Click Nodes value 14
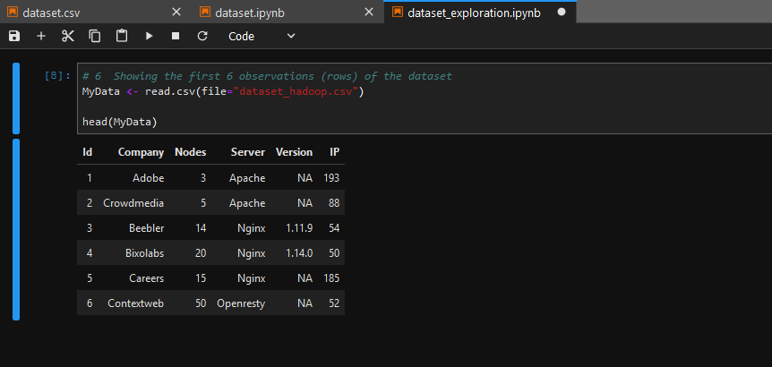This screenshot has width=772, height=367. [x=201, y=228]
